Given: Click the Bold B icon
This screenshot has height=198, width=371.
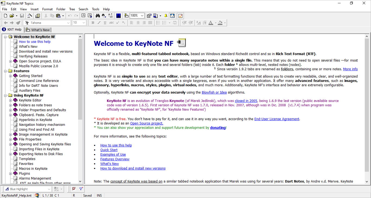Looking at the screenshot, I should coord(93,23).
